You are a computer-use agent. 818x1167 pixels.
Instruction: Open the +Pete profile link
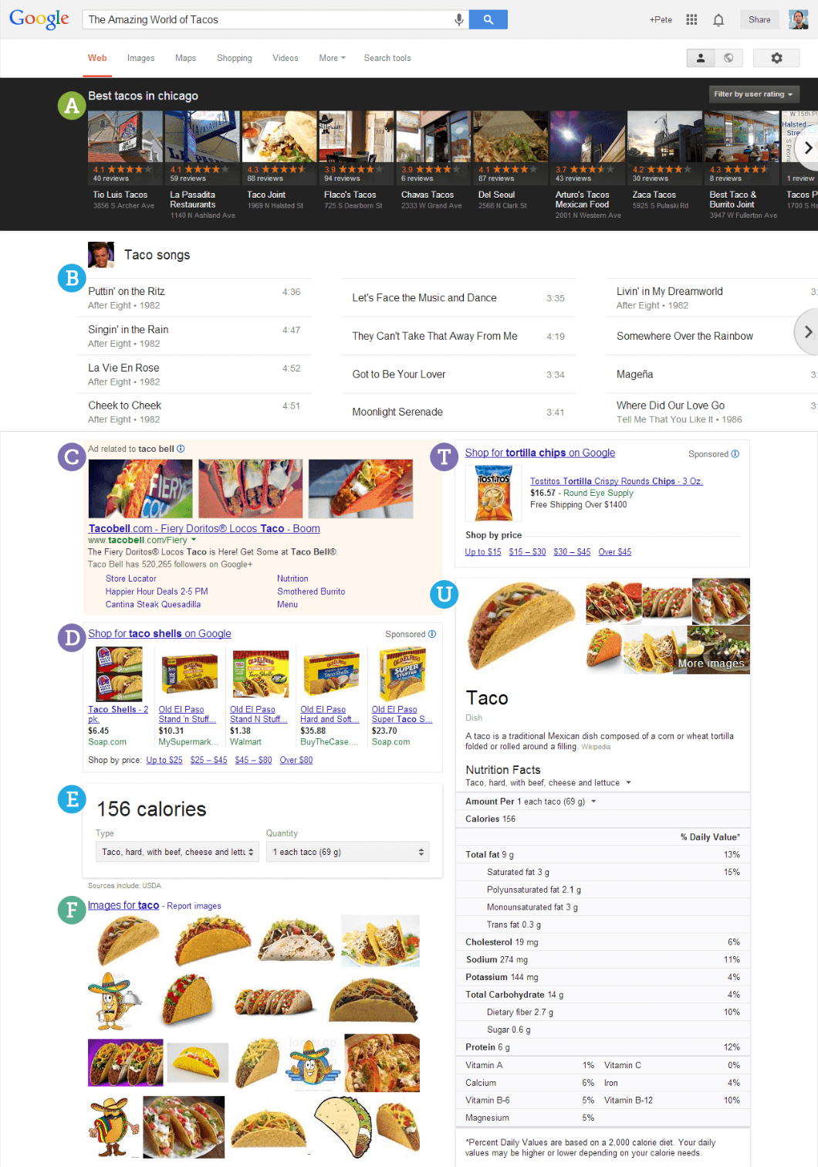[x=661, y=19]
